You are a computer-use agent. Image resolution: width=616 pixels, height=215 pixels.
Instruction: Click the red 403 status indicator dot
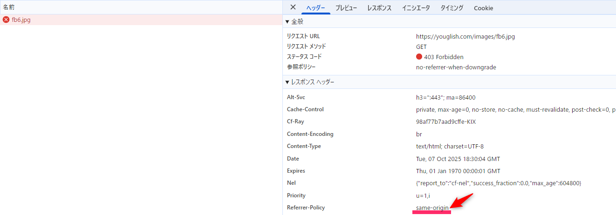pos(419,57)
